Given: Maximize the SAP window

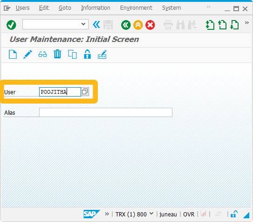Looking at the screenshot, I should click(x=236, y=8).
